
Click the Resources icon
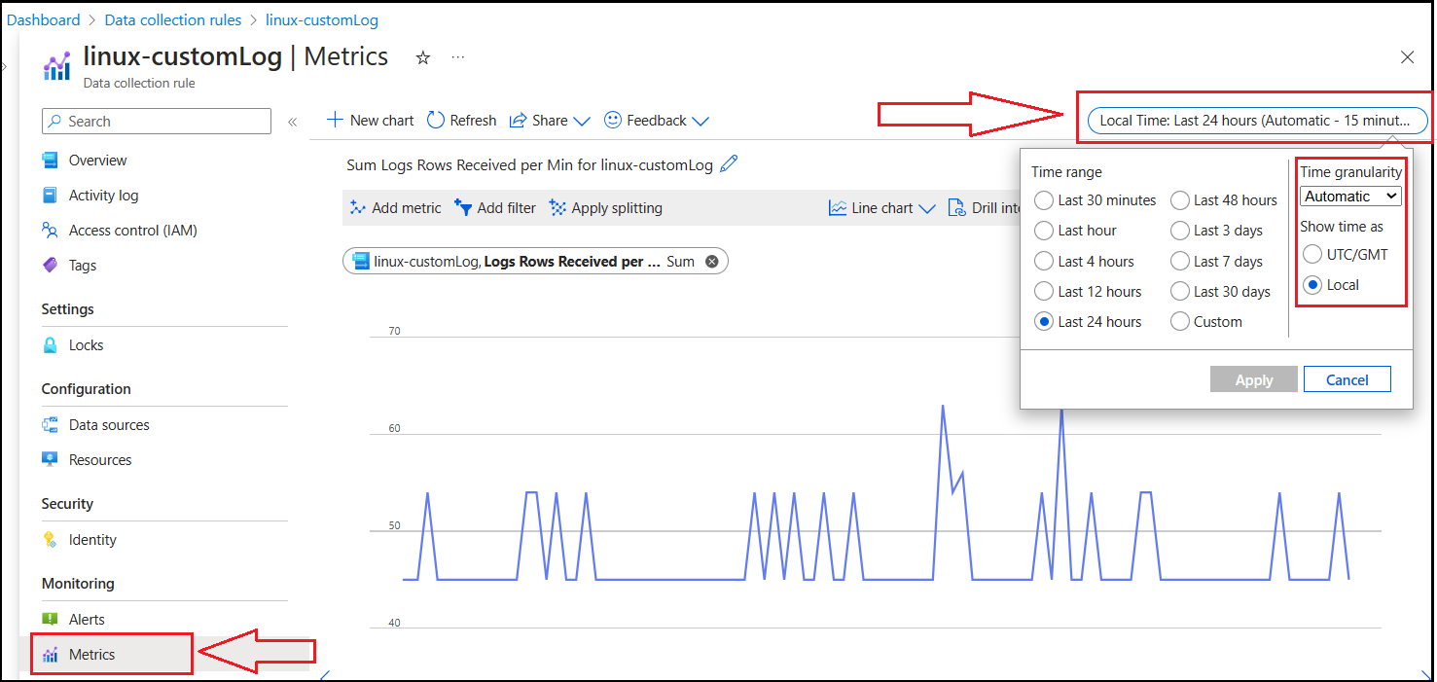[x=51, y=459]
